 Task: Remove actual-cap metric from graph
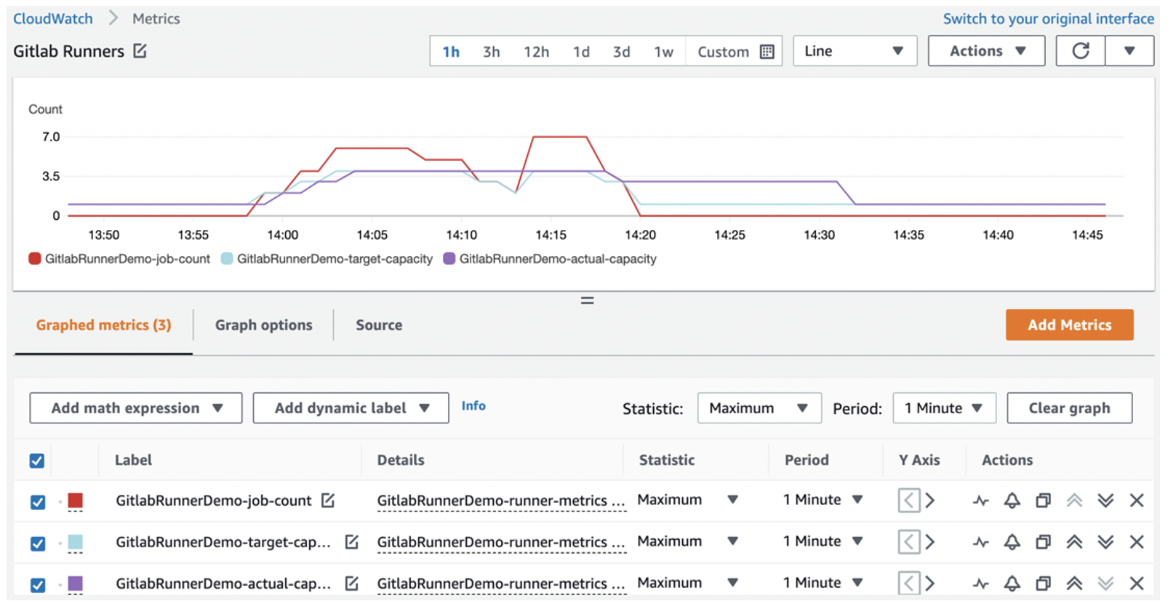point(1137,584)
